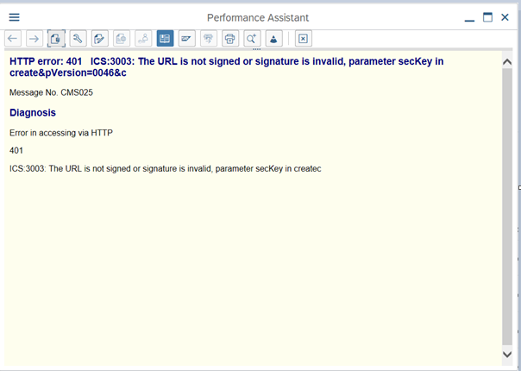Click the 'create&pVersion=0046&c' heading line

pos(68,72)
